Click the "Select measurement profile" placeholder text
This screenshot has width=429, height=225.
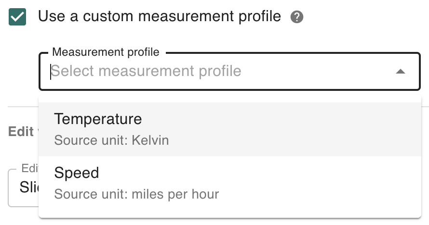pos(146,71)
